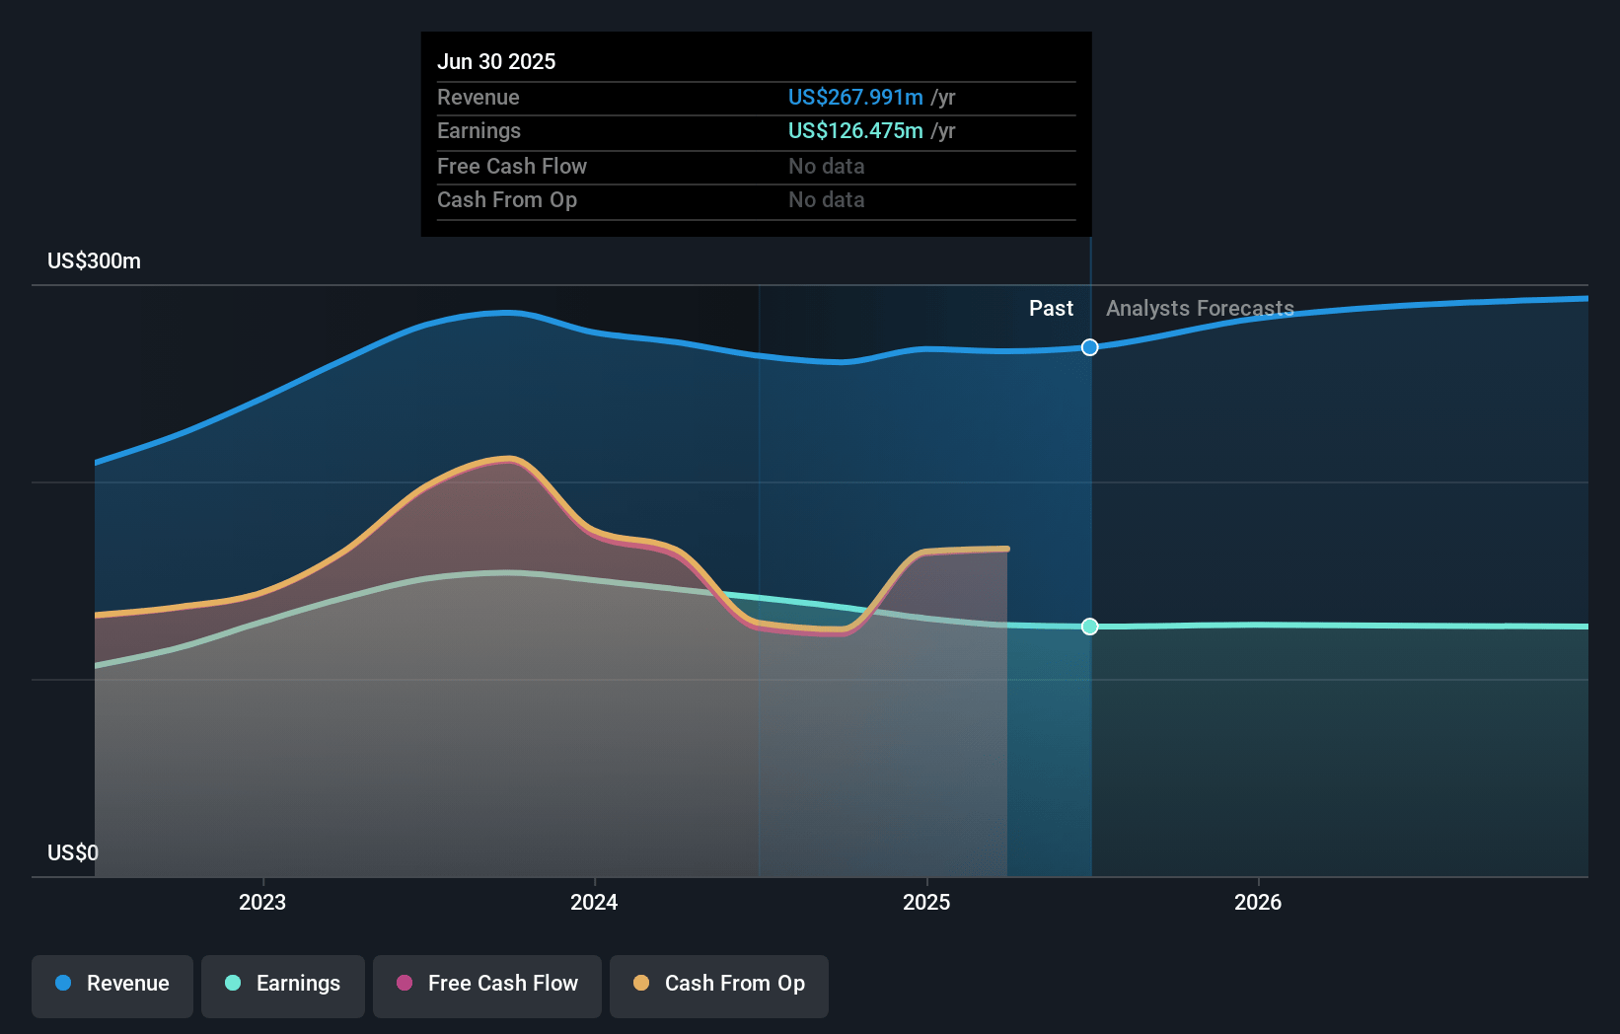Image resolution: width=1620 pixels, height=1034 pixels.
Task: Click the Revenue row label in tooltip
Action: coord(479,97)
